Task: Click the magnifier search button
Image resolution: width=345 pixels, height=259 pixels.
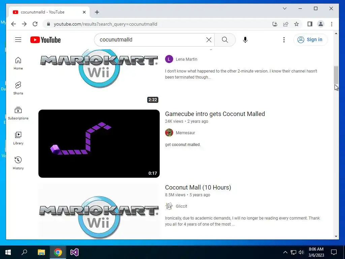Action: point(225,40)
